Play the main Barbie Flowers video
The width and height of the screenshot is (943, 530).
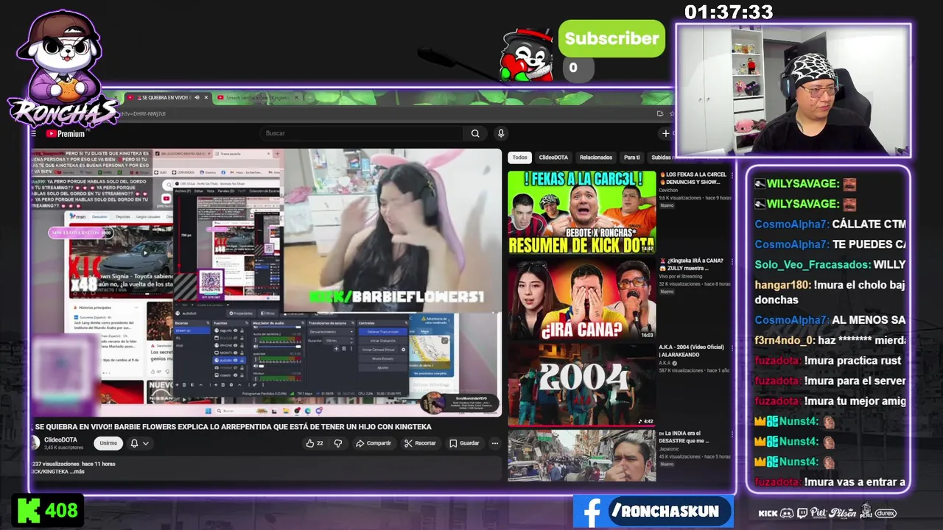pyautogui.click(x=266, y=283)
